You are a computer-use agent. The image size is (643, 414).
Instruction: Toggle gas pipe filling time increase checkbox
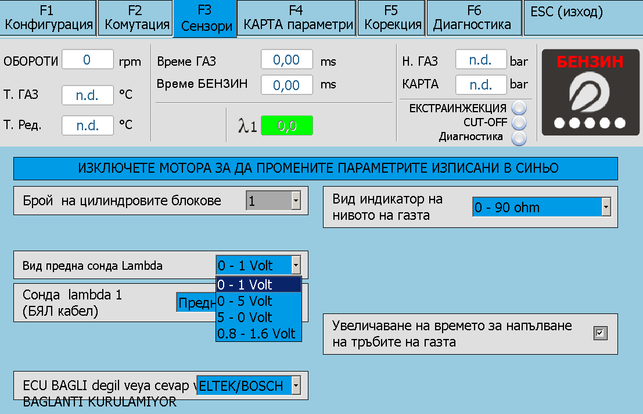point(600,333)
